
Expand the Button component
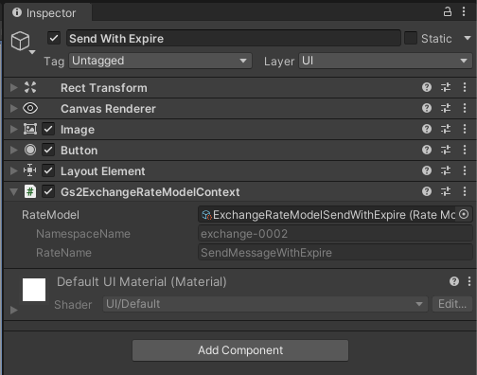(x=13, y=150)
